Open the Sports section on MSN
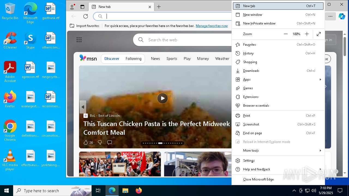The height and width of the screenshot is (196, 349). click(x=172, y=59)
